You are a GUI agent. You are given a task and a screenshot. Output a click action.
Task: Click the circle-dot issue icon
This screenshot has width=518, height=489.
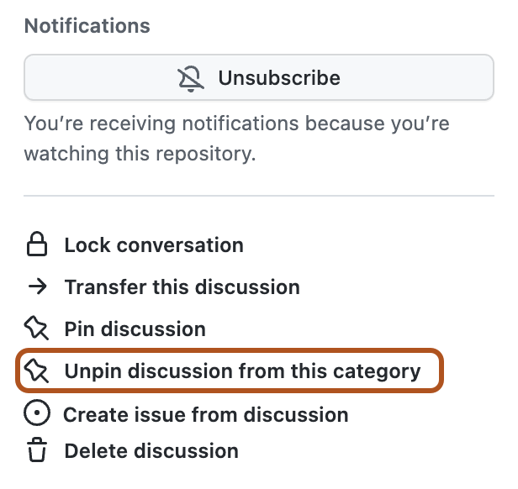[37, 414]
